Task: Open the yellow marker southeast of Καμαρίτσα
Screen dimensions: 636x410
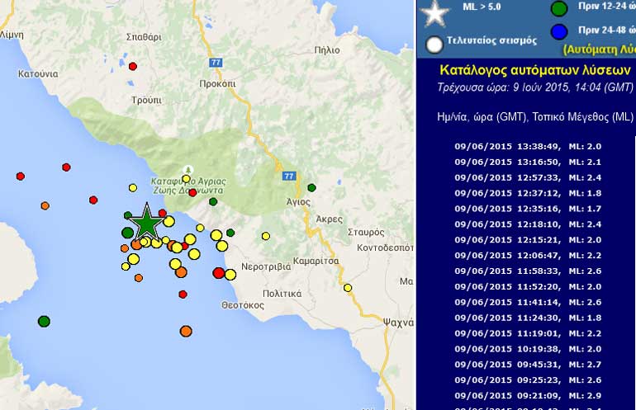Action: [348, 288]
